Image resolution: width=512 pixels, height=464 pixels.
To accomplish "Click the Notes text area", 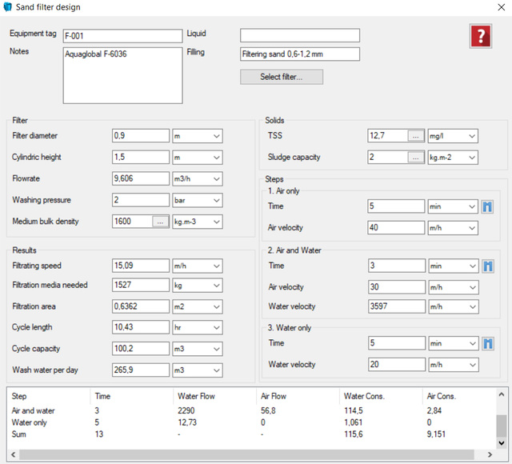I will click(122, 74).
